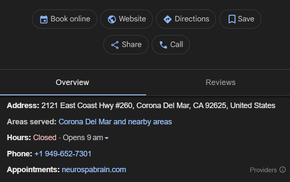The height and width of the screenshot is (182, 290).
Task: Click the globe icon next to Website
Action: click(x=112, y=19)
